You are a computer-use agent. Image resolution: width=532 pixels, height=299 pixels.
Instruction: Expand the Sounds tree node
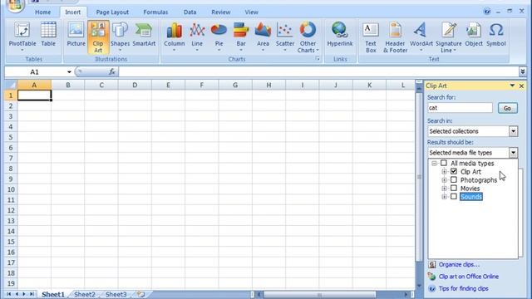coord(444,197)
